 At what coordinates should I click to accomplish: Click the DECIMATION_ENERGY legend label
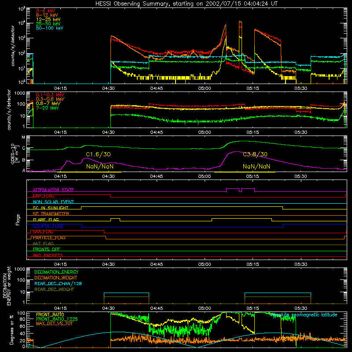coord(56,272)
